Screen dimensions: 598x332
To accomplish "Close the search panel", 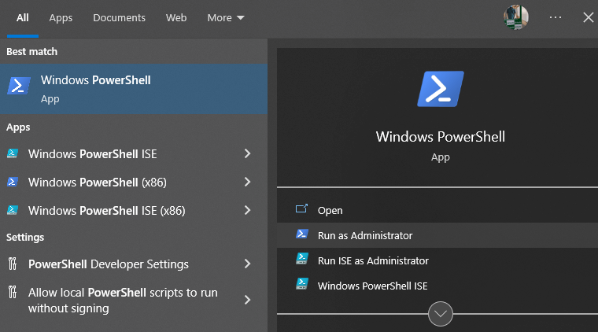I will 588,17.
